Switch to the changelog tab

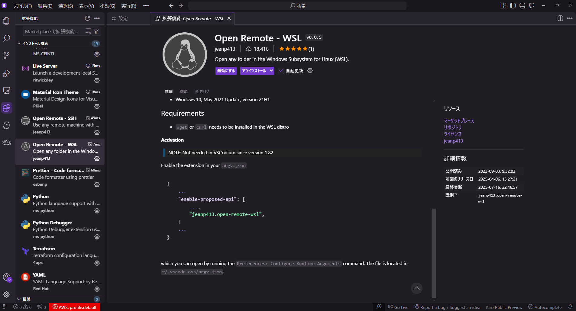coord(202,91)
